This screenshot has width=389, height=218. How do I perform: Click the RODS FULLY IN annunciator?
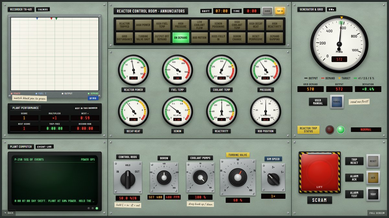click(x=218, y=37)
